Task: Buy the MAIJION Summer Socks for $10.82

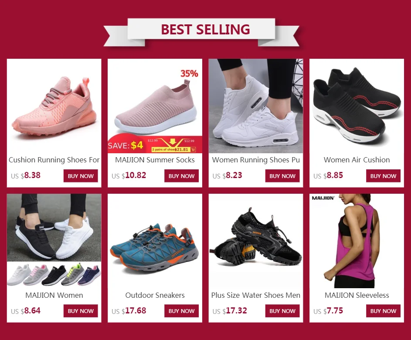Action: pyautogui.click(x=181, y=176)
